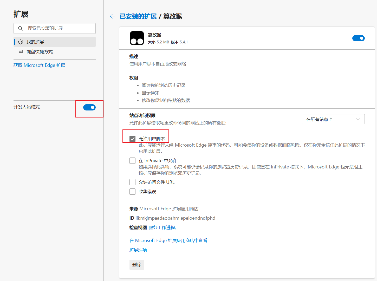The width and height of the screenshot is (377, 281).
Task: Turn off the 开发人员模式 switch
Action: [89, 107]
